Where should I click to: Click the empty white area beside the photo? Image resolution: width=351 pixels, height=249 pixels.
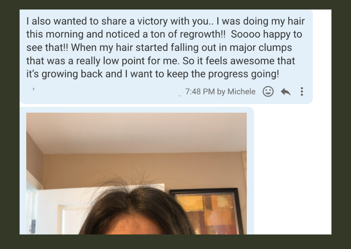[x=292, y=170]
